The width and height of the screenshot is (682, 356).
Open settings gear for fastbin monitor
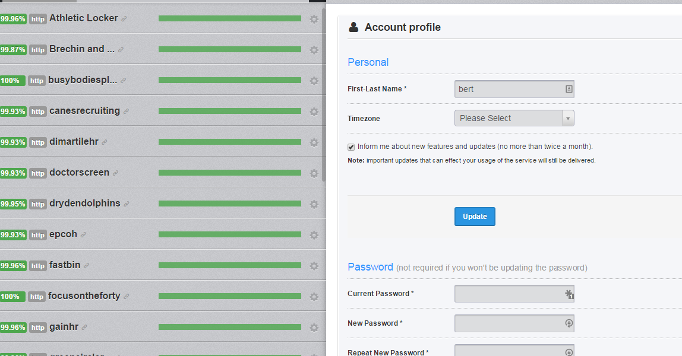[314, 266]
